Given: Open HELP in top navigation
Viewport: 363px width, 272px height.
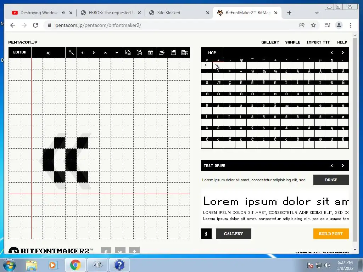Looking at the screenshot, I should pyautogui.click(x=342, y=42).
